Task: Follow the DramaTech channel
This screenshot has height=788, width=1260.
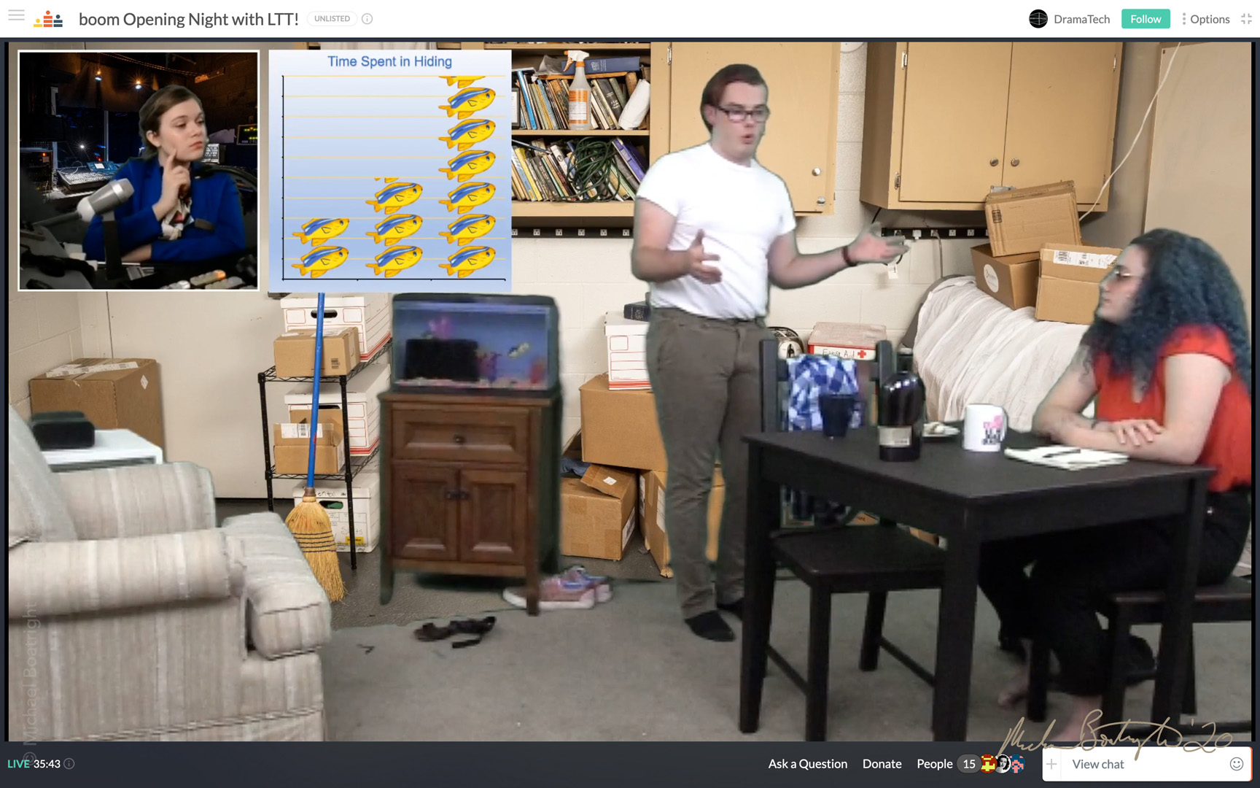Action: (1145, 19)
